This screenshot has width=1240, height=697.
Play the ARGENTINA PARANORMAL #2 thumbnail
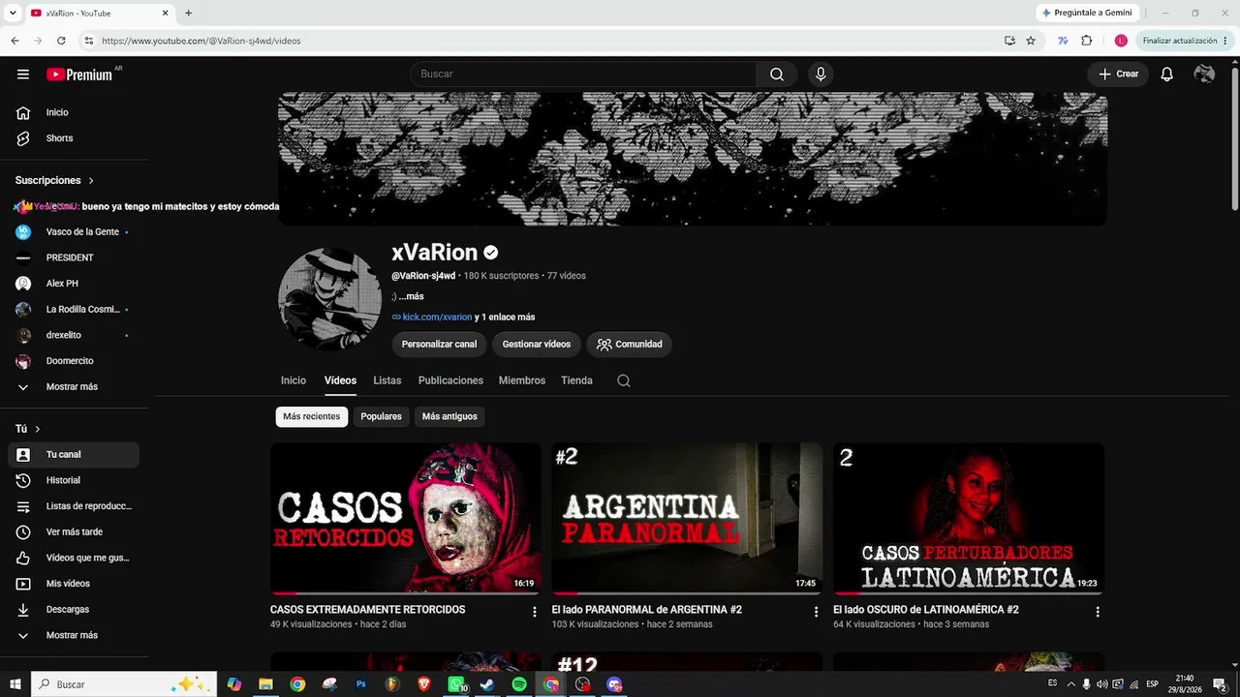click(x=687, y=519)
